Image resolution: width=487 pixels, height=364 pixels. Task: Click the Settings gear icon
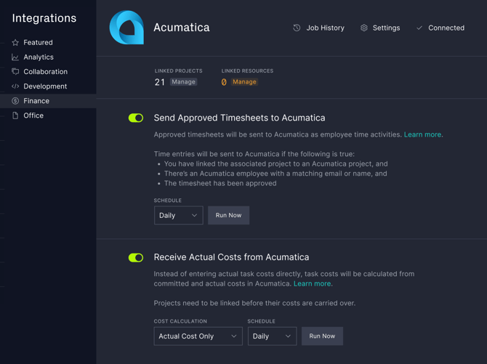pos(364,28)
